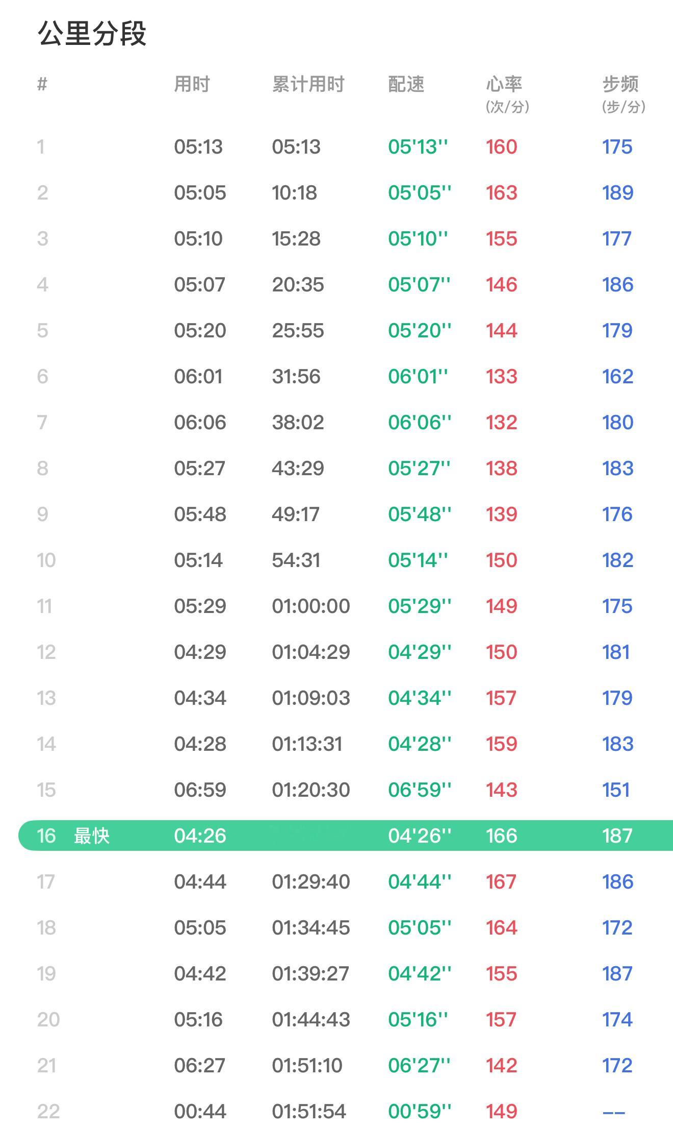Tap the 心率 column header

pos(504,84)
